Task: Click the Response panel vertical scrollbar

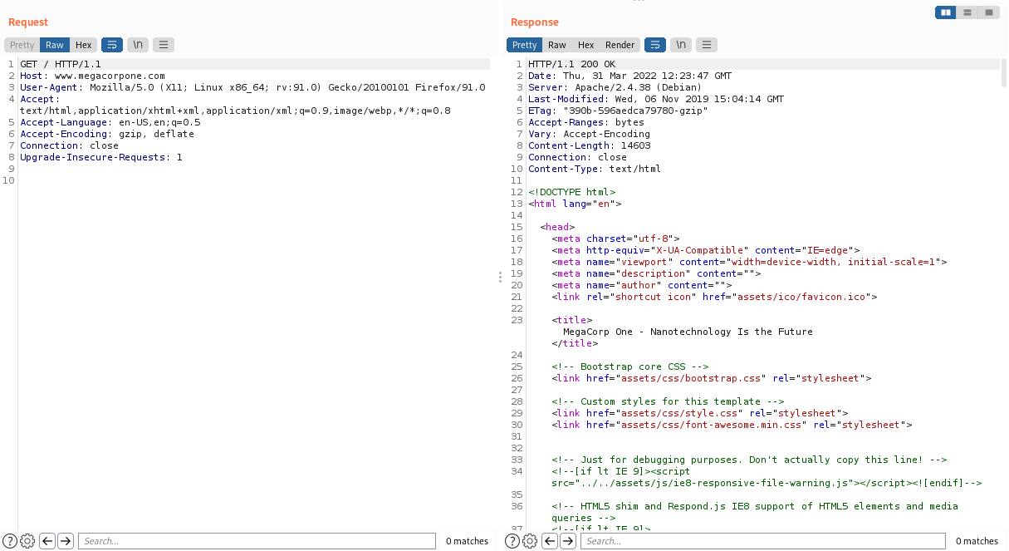Action: (1004, 73)
